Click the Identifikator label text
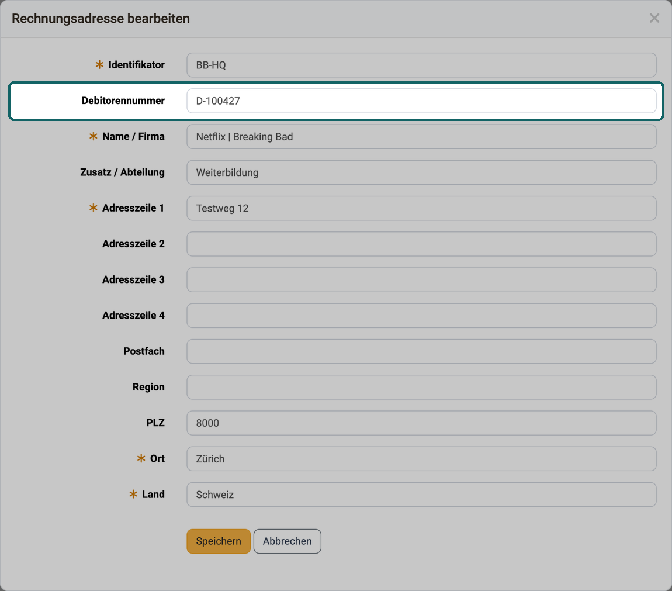The image size is (672, 591). pyautogui.click(x=136, y=65)
